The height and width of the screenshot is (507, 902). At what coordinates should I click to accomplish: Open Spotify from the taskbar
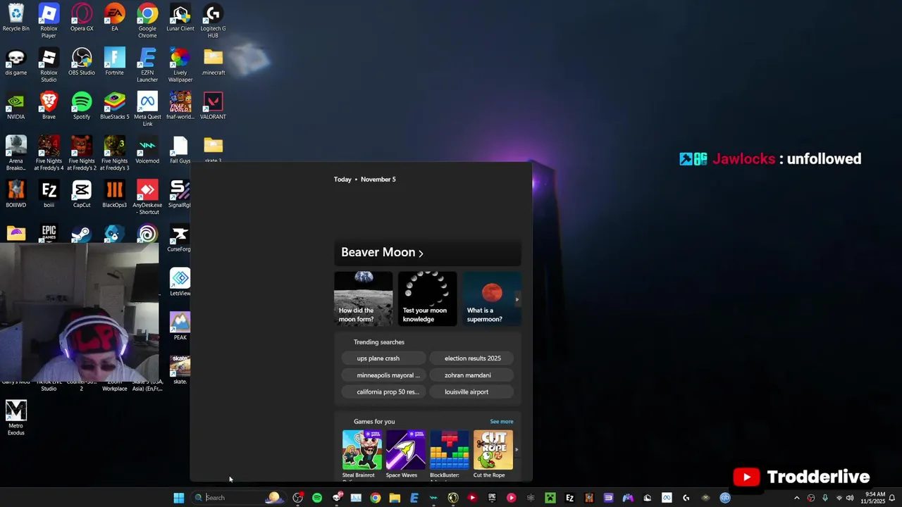317,498
